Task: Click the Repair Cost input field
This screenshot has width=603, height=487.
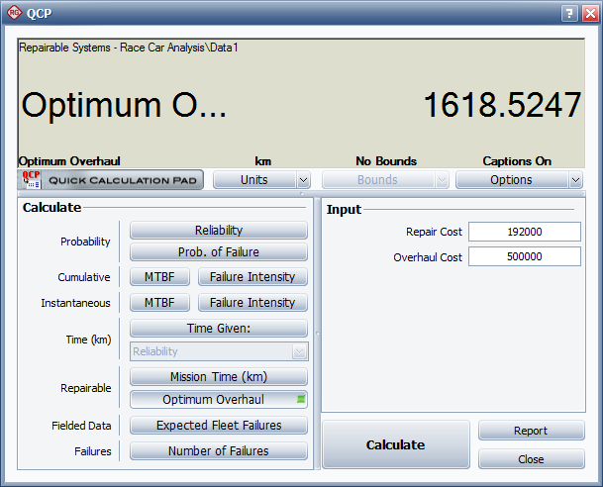Action: click(524, 232)
